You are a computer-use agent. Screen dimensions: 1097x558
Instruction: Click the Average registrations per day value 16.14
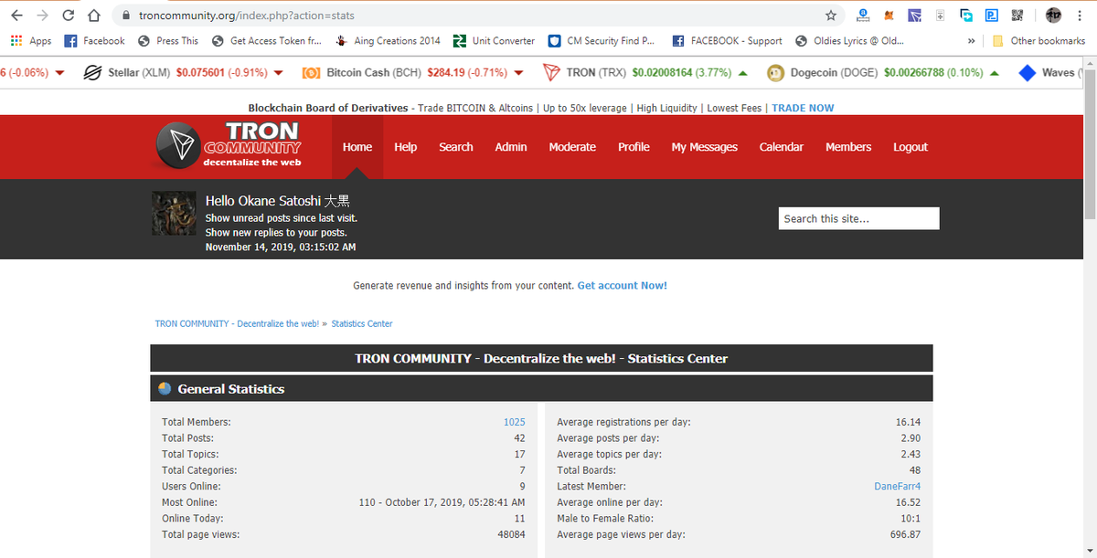909,422
